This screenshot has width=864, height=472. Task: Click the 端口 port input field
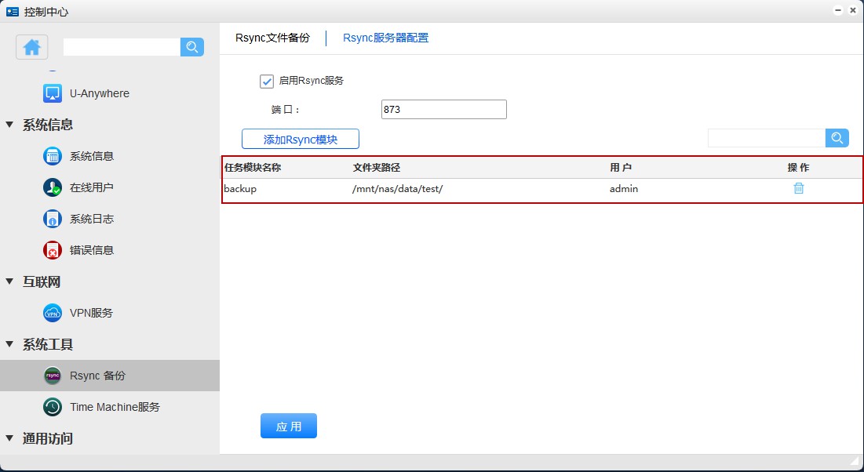443,110
